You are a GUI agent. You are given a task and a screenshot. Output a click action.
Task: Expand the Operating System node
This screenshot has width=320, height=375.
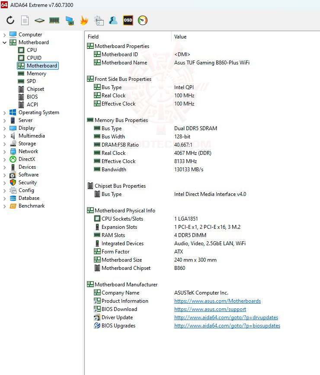[4, 113]
